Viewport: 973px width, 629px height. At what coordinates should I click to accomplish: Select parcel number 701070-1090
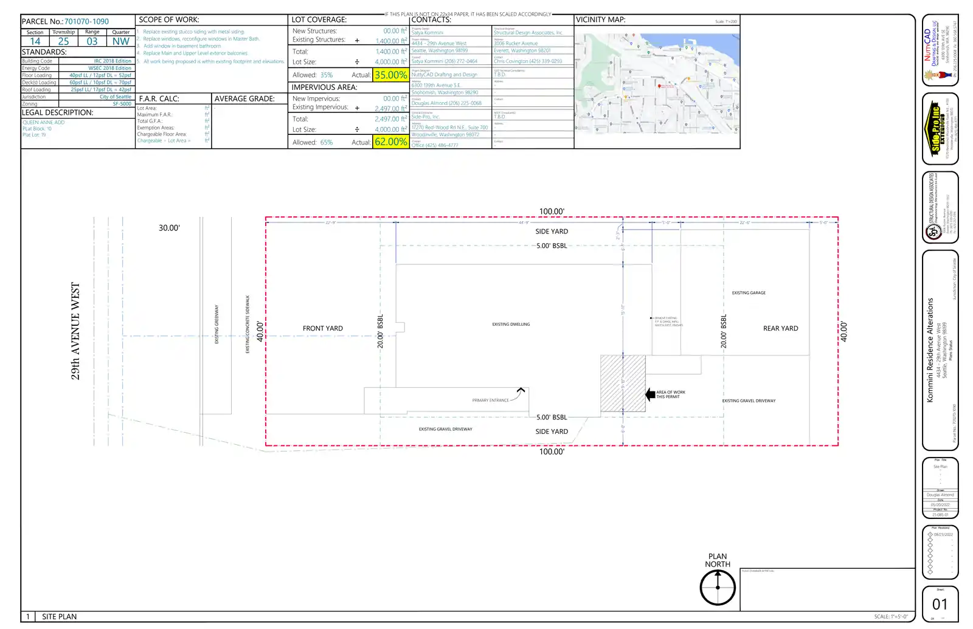pos(86,21)
